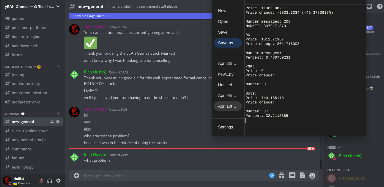
Task: Expand the yEAh Games server dropdown
Action: (x=58, y=6)
